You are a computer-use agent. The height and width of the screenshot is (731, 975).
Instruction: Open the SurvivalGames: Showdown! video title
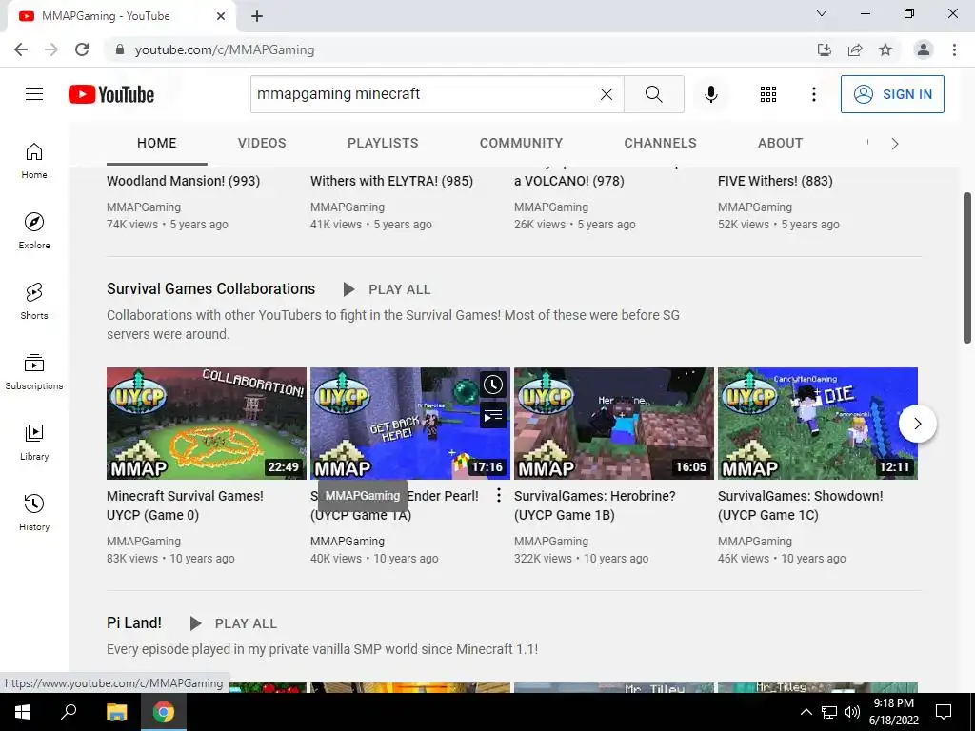[x=800, y=505]
